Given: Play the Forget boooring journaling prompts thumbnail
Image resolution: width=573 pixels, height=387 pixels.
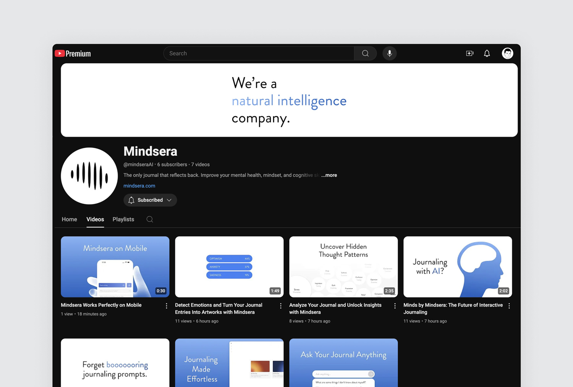Looking at the screenshot, I should (115, 363).
